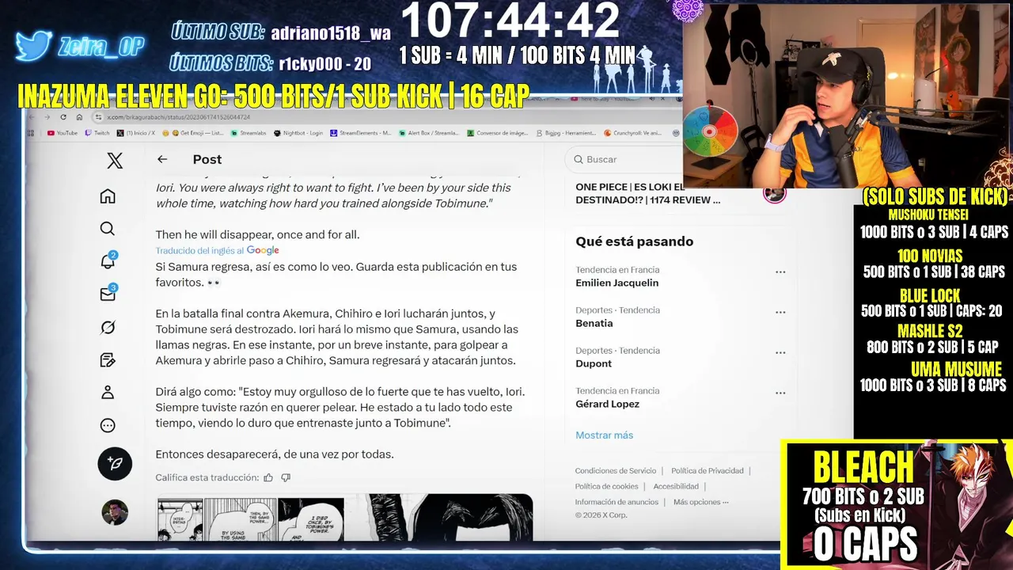Open the Inicio / X bookmark
The width and height of the screenshot is (1013, 570).
[x=136, y=133]
